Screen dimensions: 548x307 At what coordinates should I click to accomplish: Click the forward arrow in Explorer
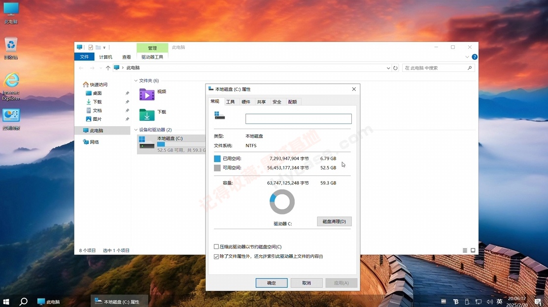pos(92,68)
